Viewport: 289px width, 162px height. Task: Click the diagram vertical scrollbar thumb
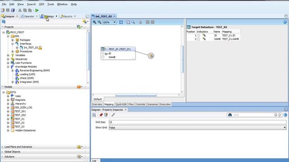coord(182,59)
